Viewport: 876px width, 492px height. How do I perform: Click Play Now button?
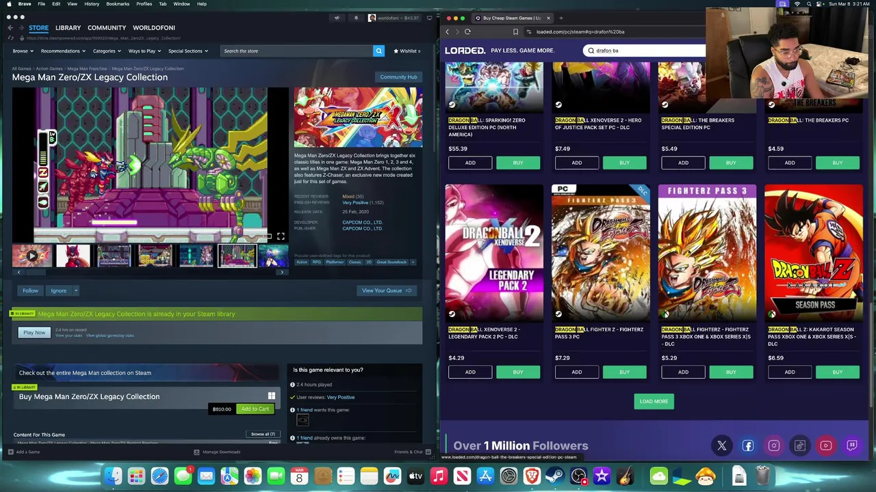(x=34, y=333)
